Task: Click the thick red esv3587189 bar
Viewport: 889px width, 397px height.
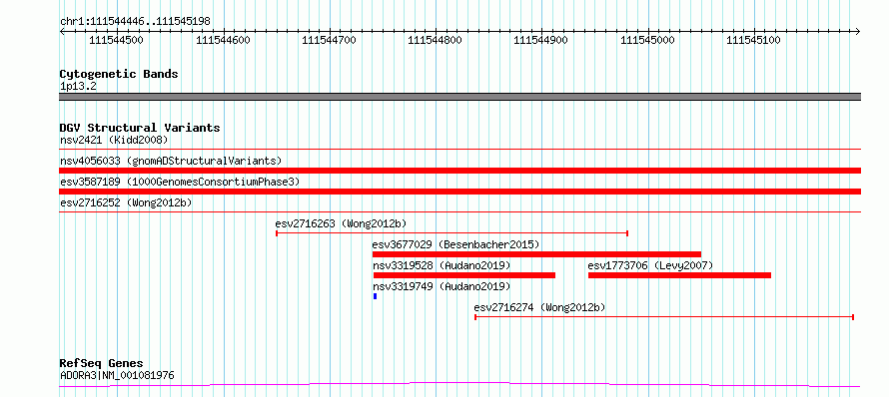Action: click(459, 192)
